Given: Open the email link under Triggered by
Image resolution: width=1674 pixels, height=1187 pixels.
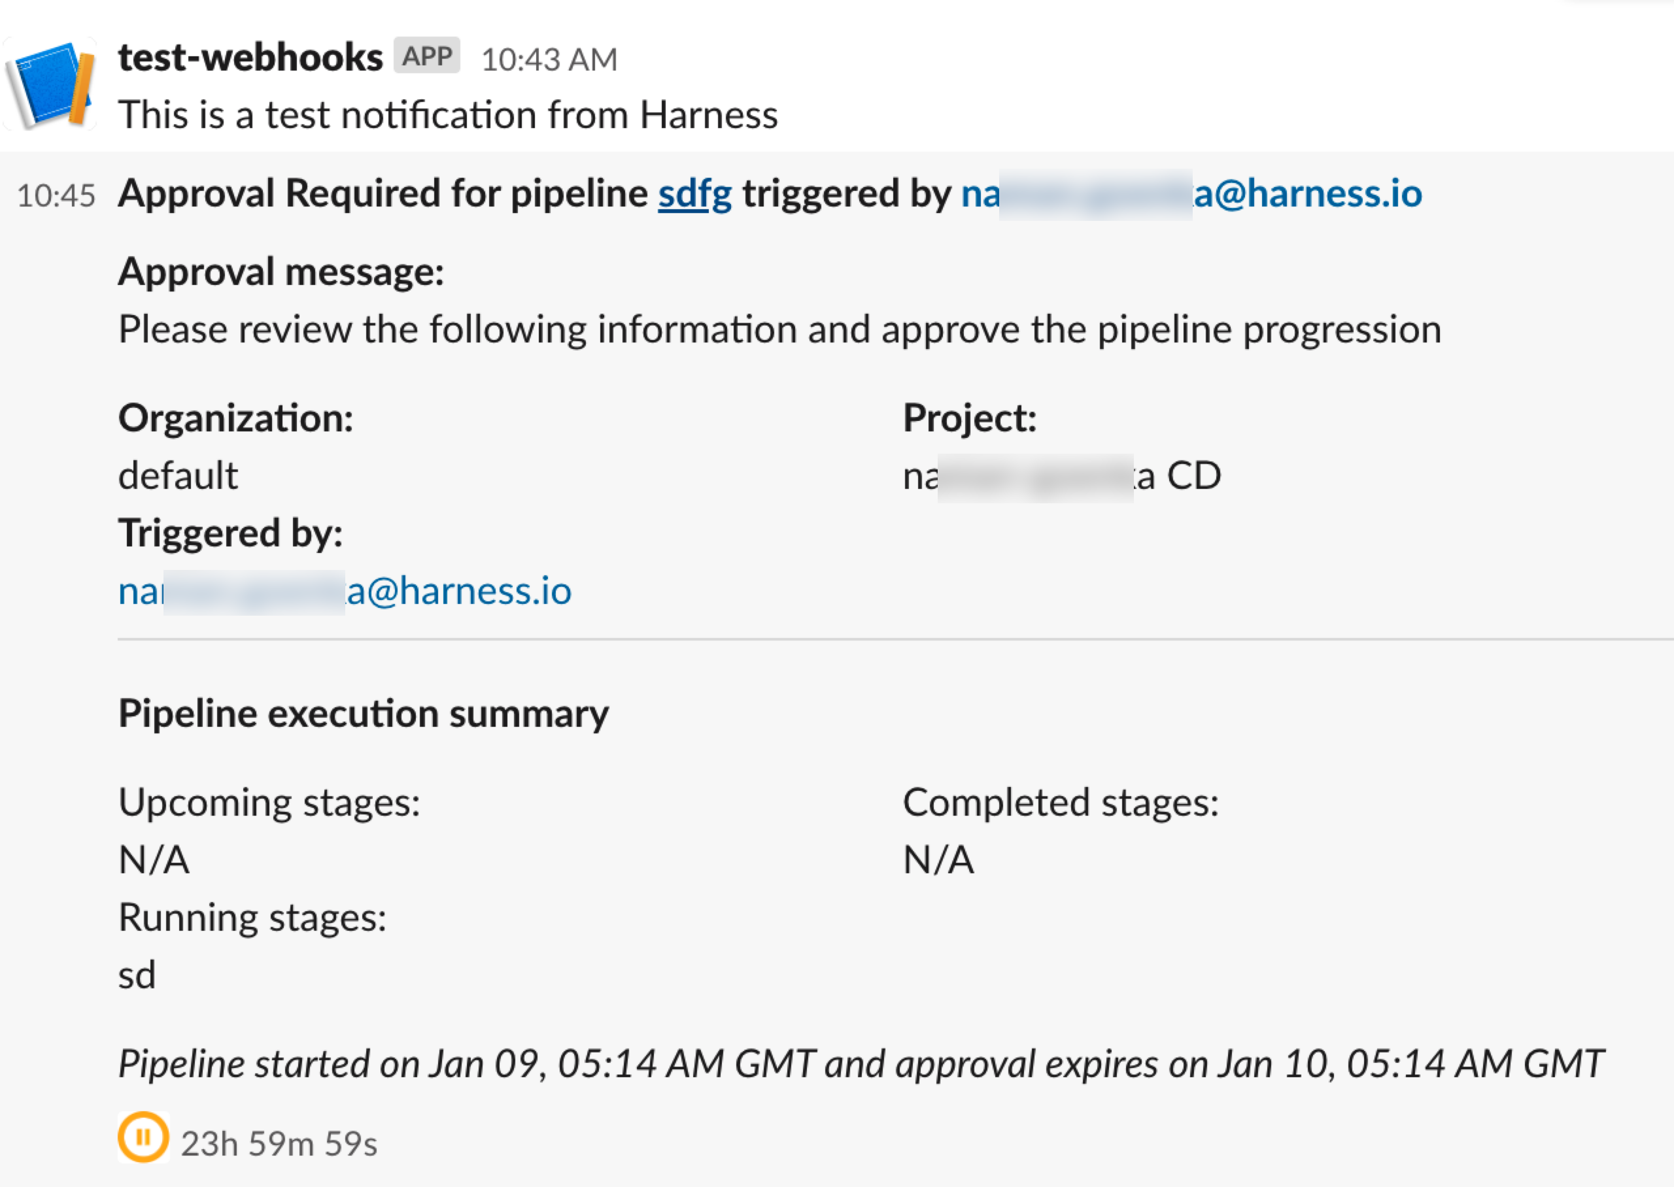Looking at the screenshot, I should [x=345, y=592].
